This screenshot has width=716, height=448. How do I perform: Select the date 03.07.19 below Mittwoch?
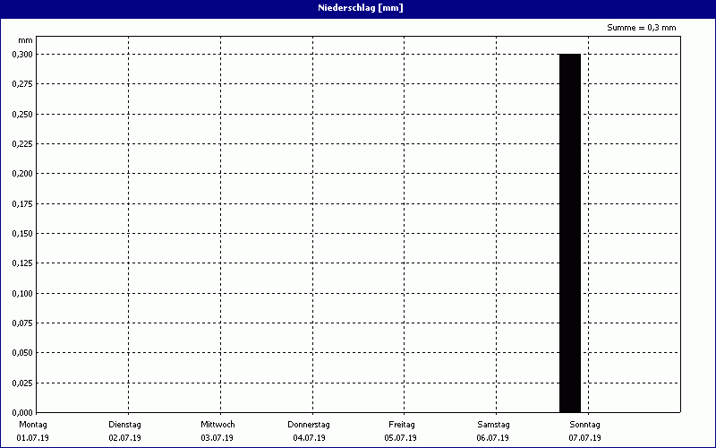pyautogui.click(x=217, y=438)
